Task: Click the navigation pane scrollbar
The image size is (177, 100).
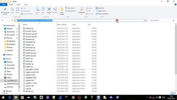Action: (19, 57)
